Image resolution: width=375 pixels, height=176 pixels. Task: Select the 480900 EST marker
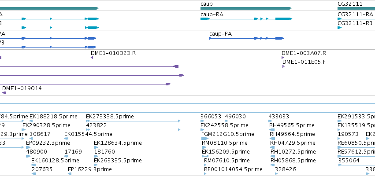point(28,156)
